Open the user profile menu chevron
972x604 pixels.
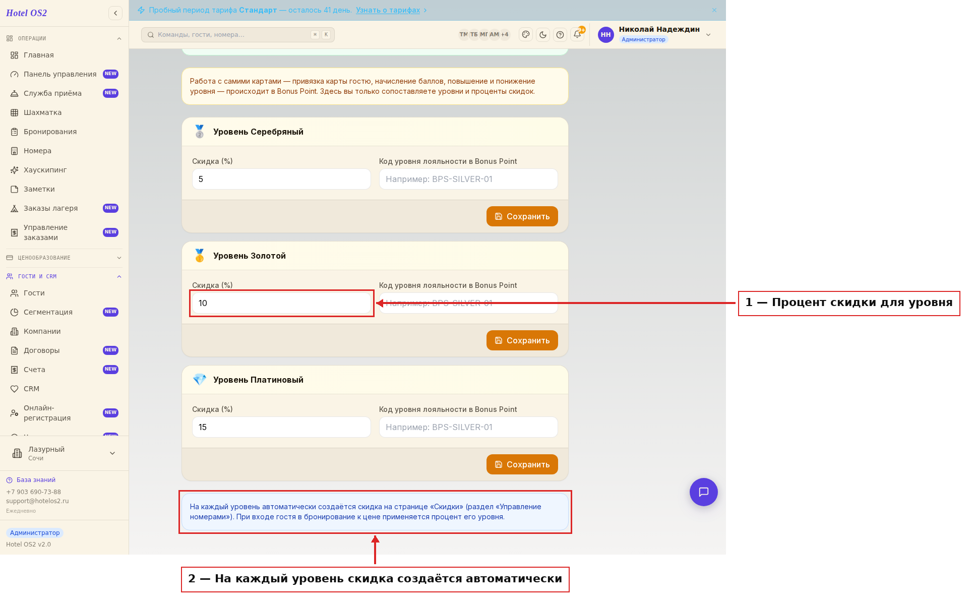tap(708, 35)
